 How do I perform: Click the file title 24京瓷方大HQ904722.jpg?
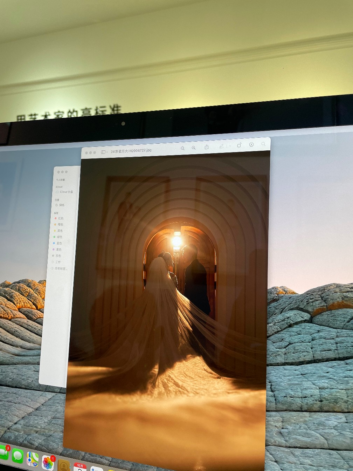pos(131,151)
